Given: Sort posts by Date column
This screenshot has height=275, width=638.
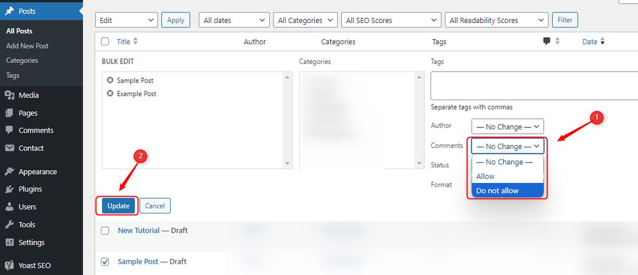Looking at the screenshot, I should coord(589,42).
